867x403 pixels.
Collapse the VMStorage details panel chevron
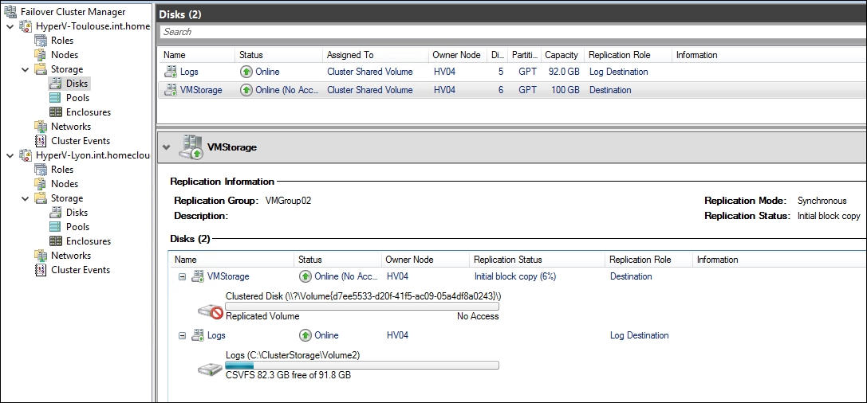coord(166,147)
